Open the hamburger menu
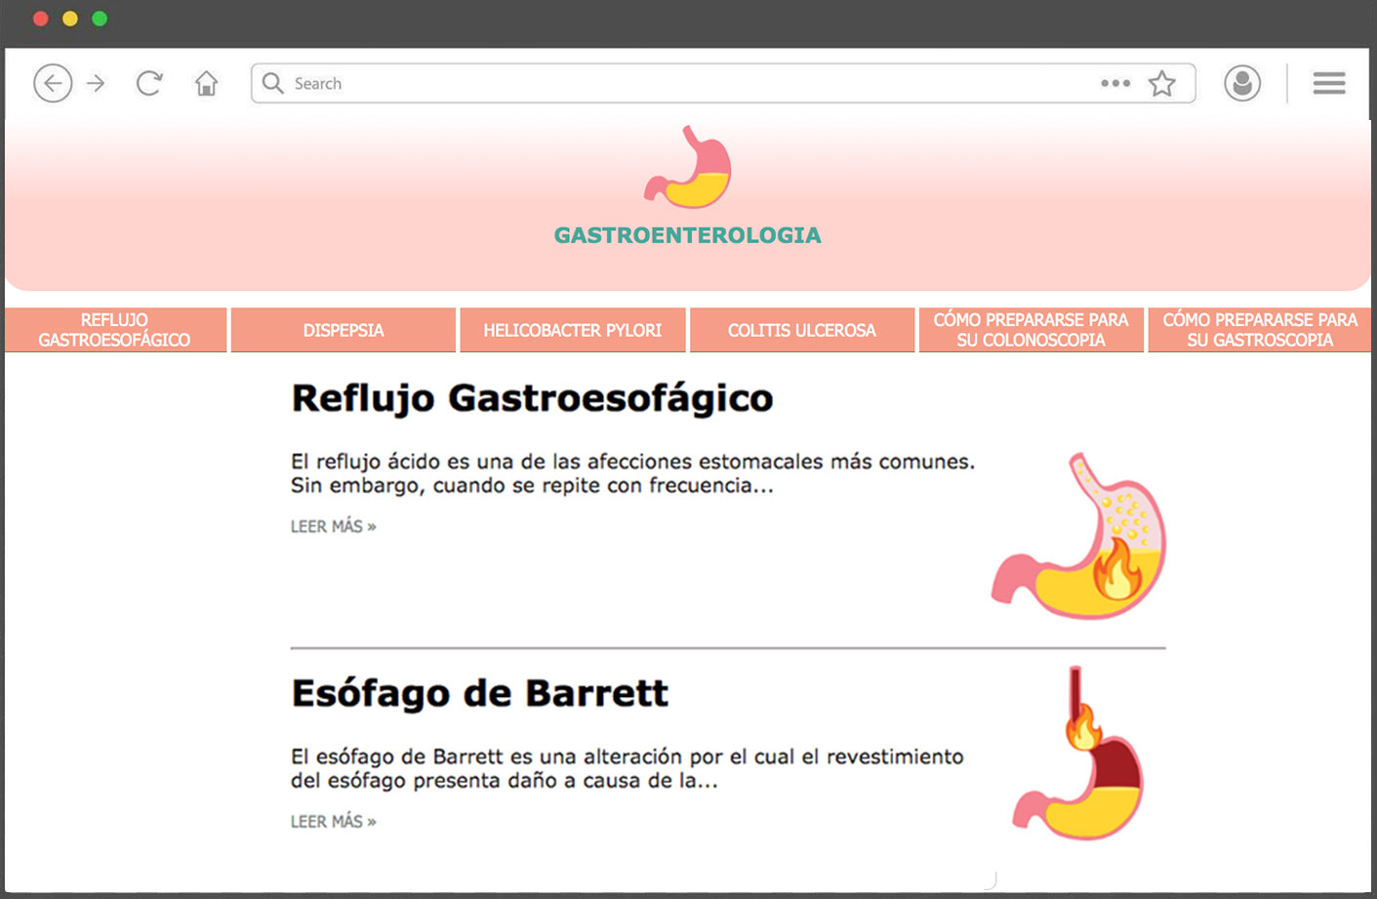Screen dimensions: 1377x899 click(1328, 83)
